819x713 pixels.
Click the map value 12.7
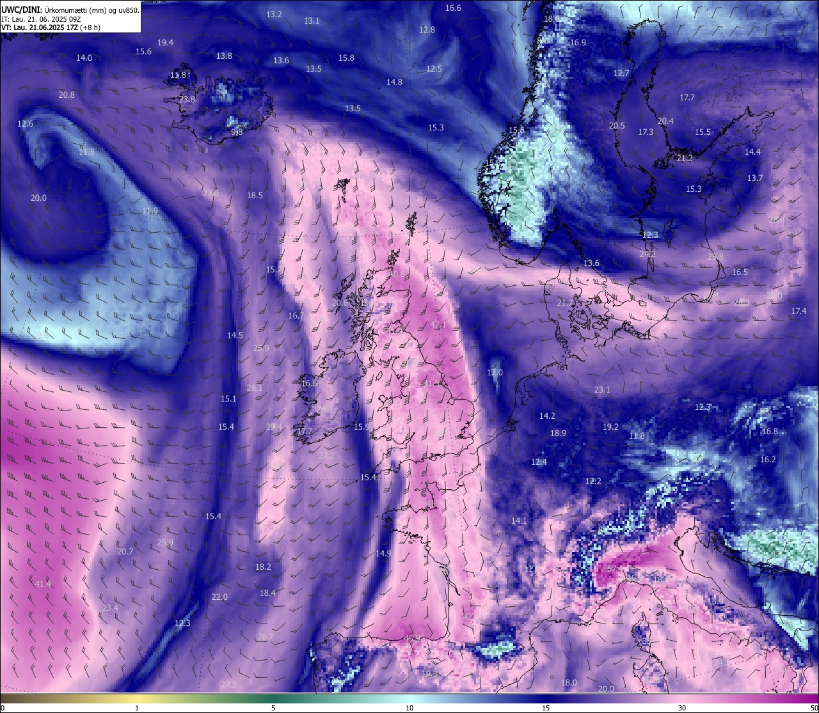point(621,73)
